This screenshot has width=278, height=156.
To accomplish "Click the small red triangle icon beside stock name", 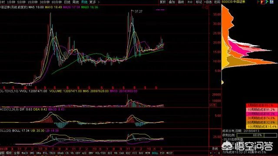I will click(259, 2).
